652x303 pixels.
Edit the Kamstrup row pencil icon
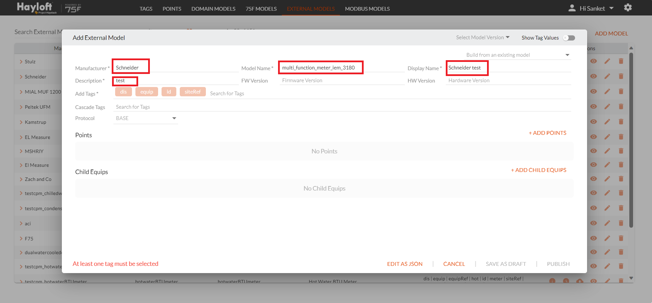point(607,122)
